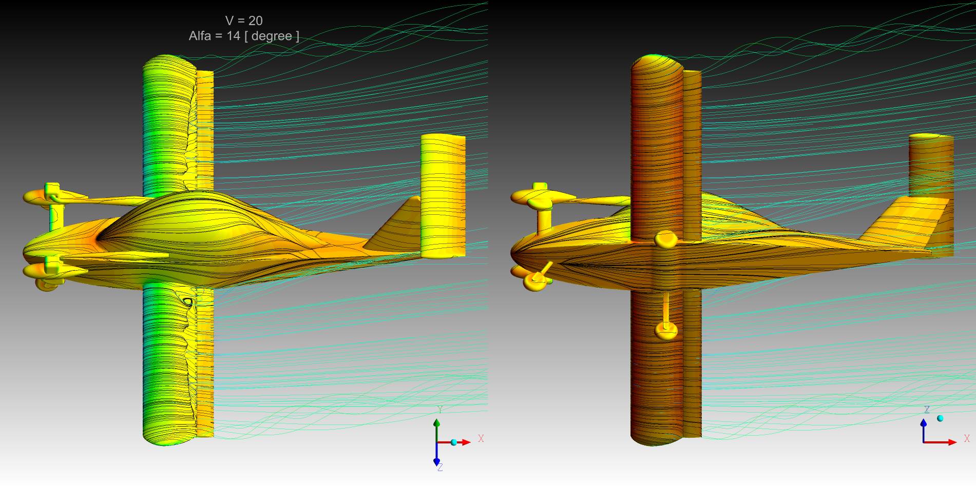Pick the green upper wing in left view

[x=168, y=123]
